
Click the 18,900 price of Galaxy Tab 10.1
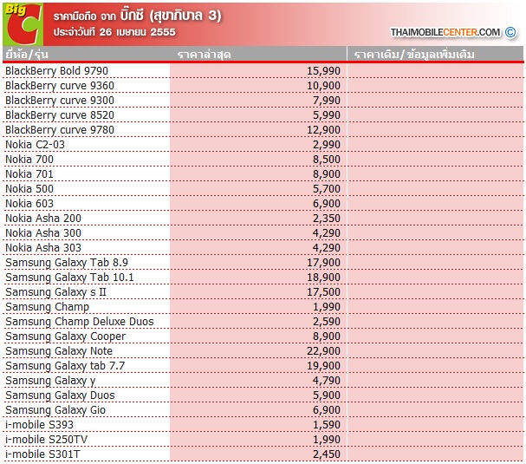point(324,278)
